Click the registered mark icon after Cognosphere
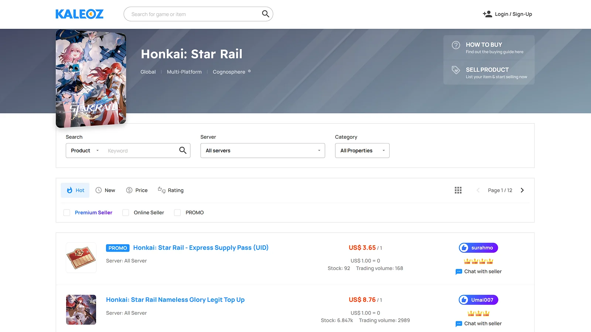 (x=249, y=71)
